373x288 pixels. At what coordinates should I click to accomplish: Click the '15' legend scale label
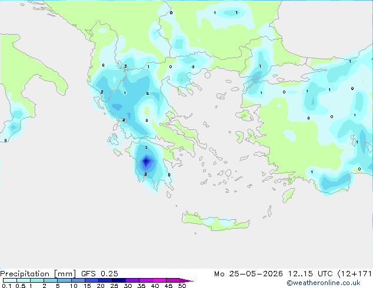pos(87,286)
